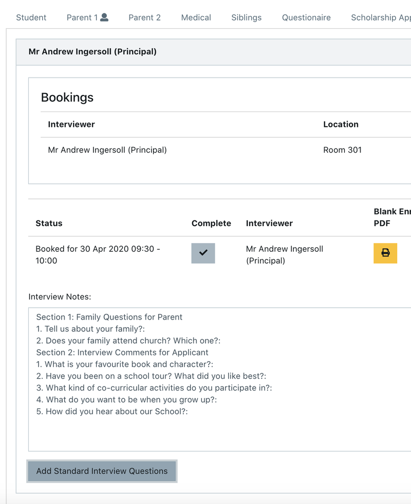The height and width of the screenshot is (504, 411).
Task: Open the Student tab
Action: (31, 17)
